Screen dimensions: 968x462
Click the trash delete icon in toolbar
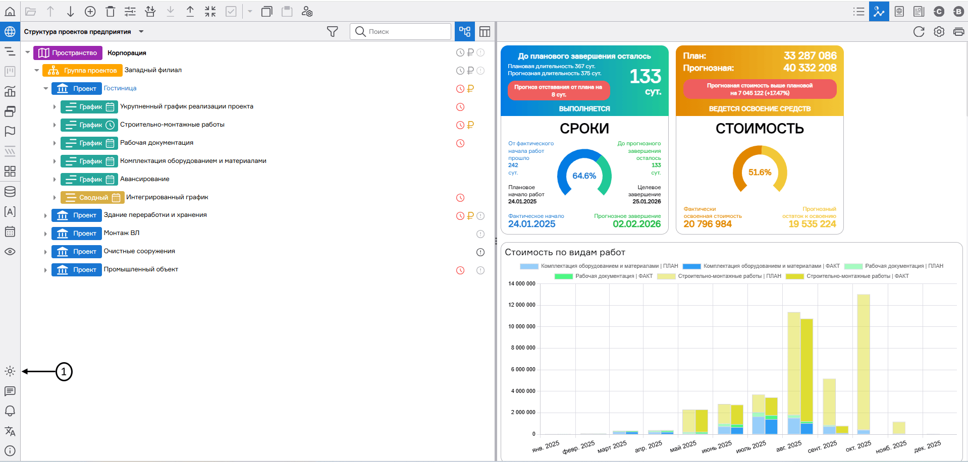click(111, 12)
